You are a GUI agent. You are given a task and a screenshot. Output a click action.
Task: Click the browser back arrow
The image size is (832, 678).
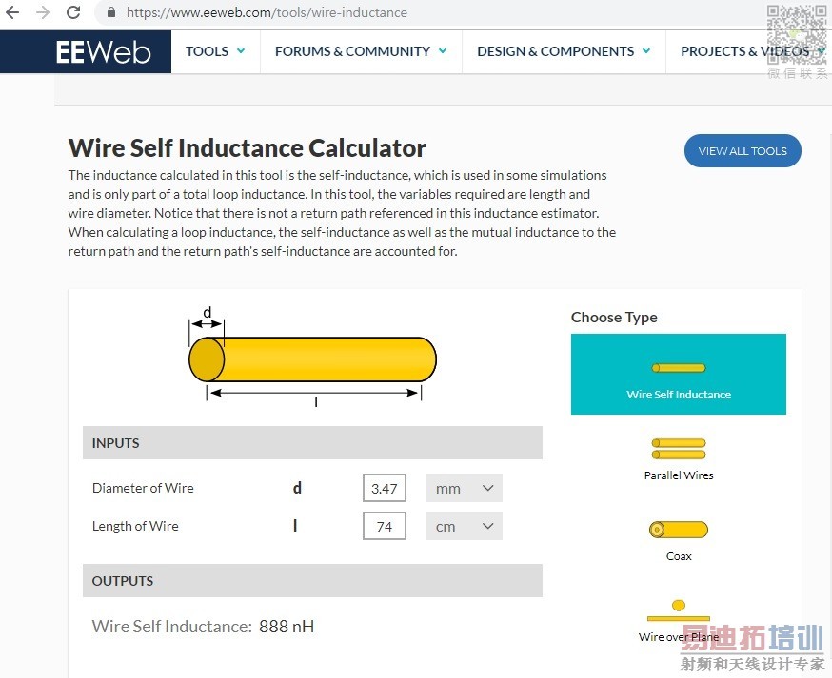click(x=12, y=12)
